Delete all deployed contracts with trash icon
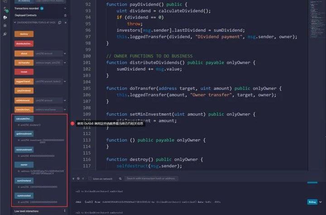This screenshot has width=326, height=215. [65, 15]
